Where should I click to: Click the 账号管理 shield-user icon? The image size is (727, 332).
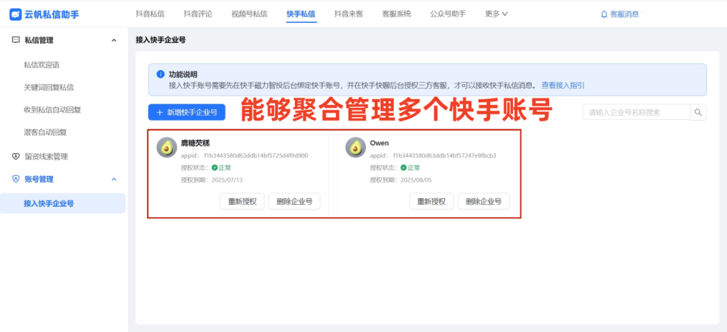[x=15, y=179]
